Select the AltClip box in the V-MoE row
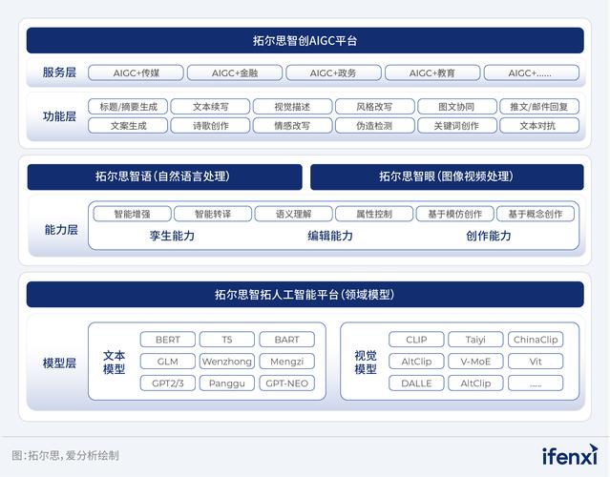The image size is (610, 477). [x=416, y=362]
